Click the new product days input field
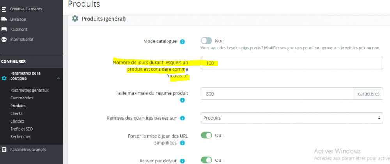The width and height of the screenshot is (390, 164). point(291,63)
